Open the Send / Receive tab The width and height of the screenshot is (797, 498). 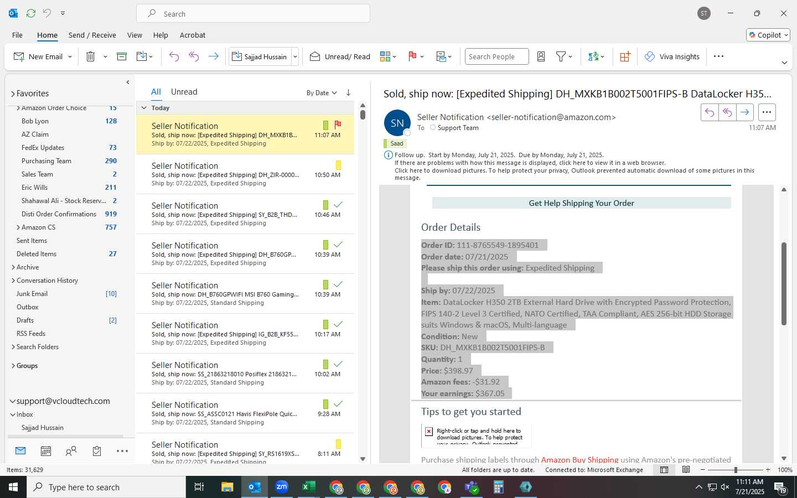[x=92, y=35]
